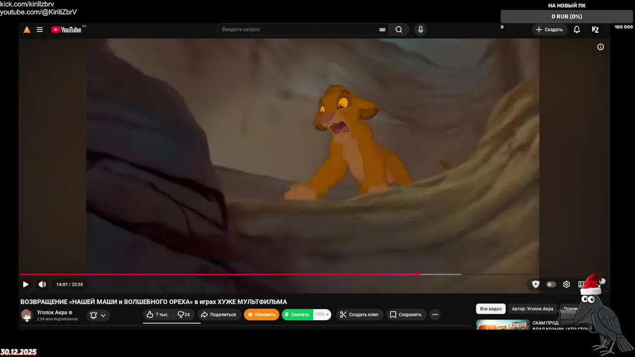This screenshot has height=357, width=635.
Task: Open player settings gear
Action: click(567, 285)
